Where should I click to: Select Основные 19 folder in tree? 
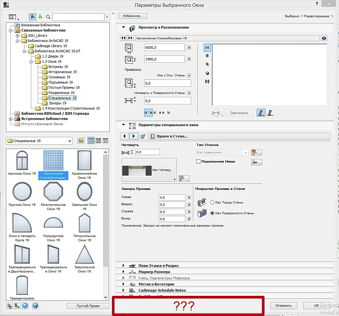tap(59, 77)
